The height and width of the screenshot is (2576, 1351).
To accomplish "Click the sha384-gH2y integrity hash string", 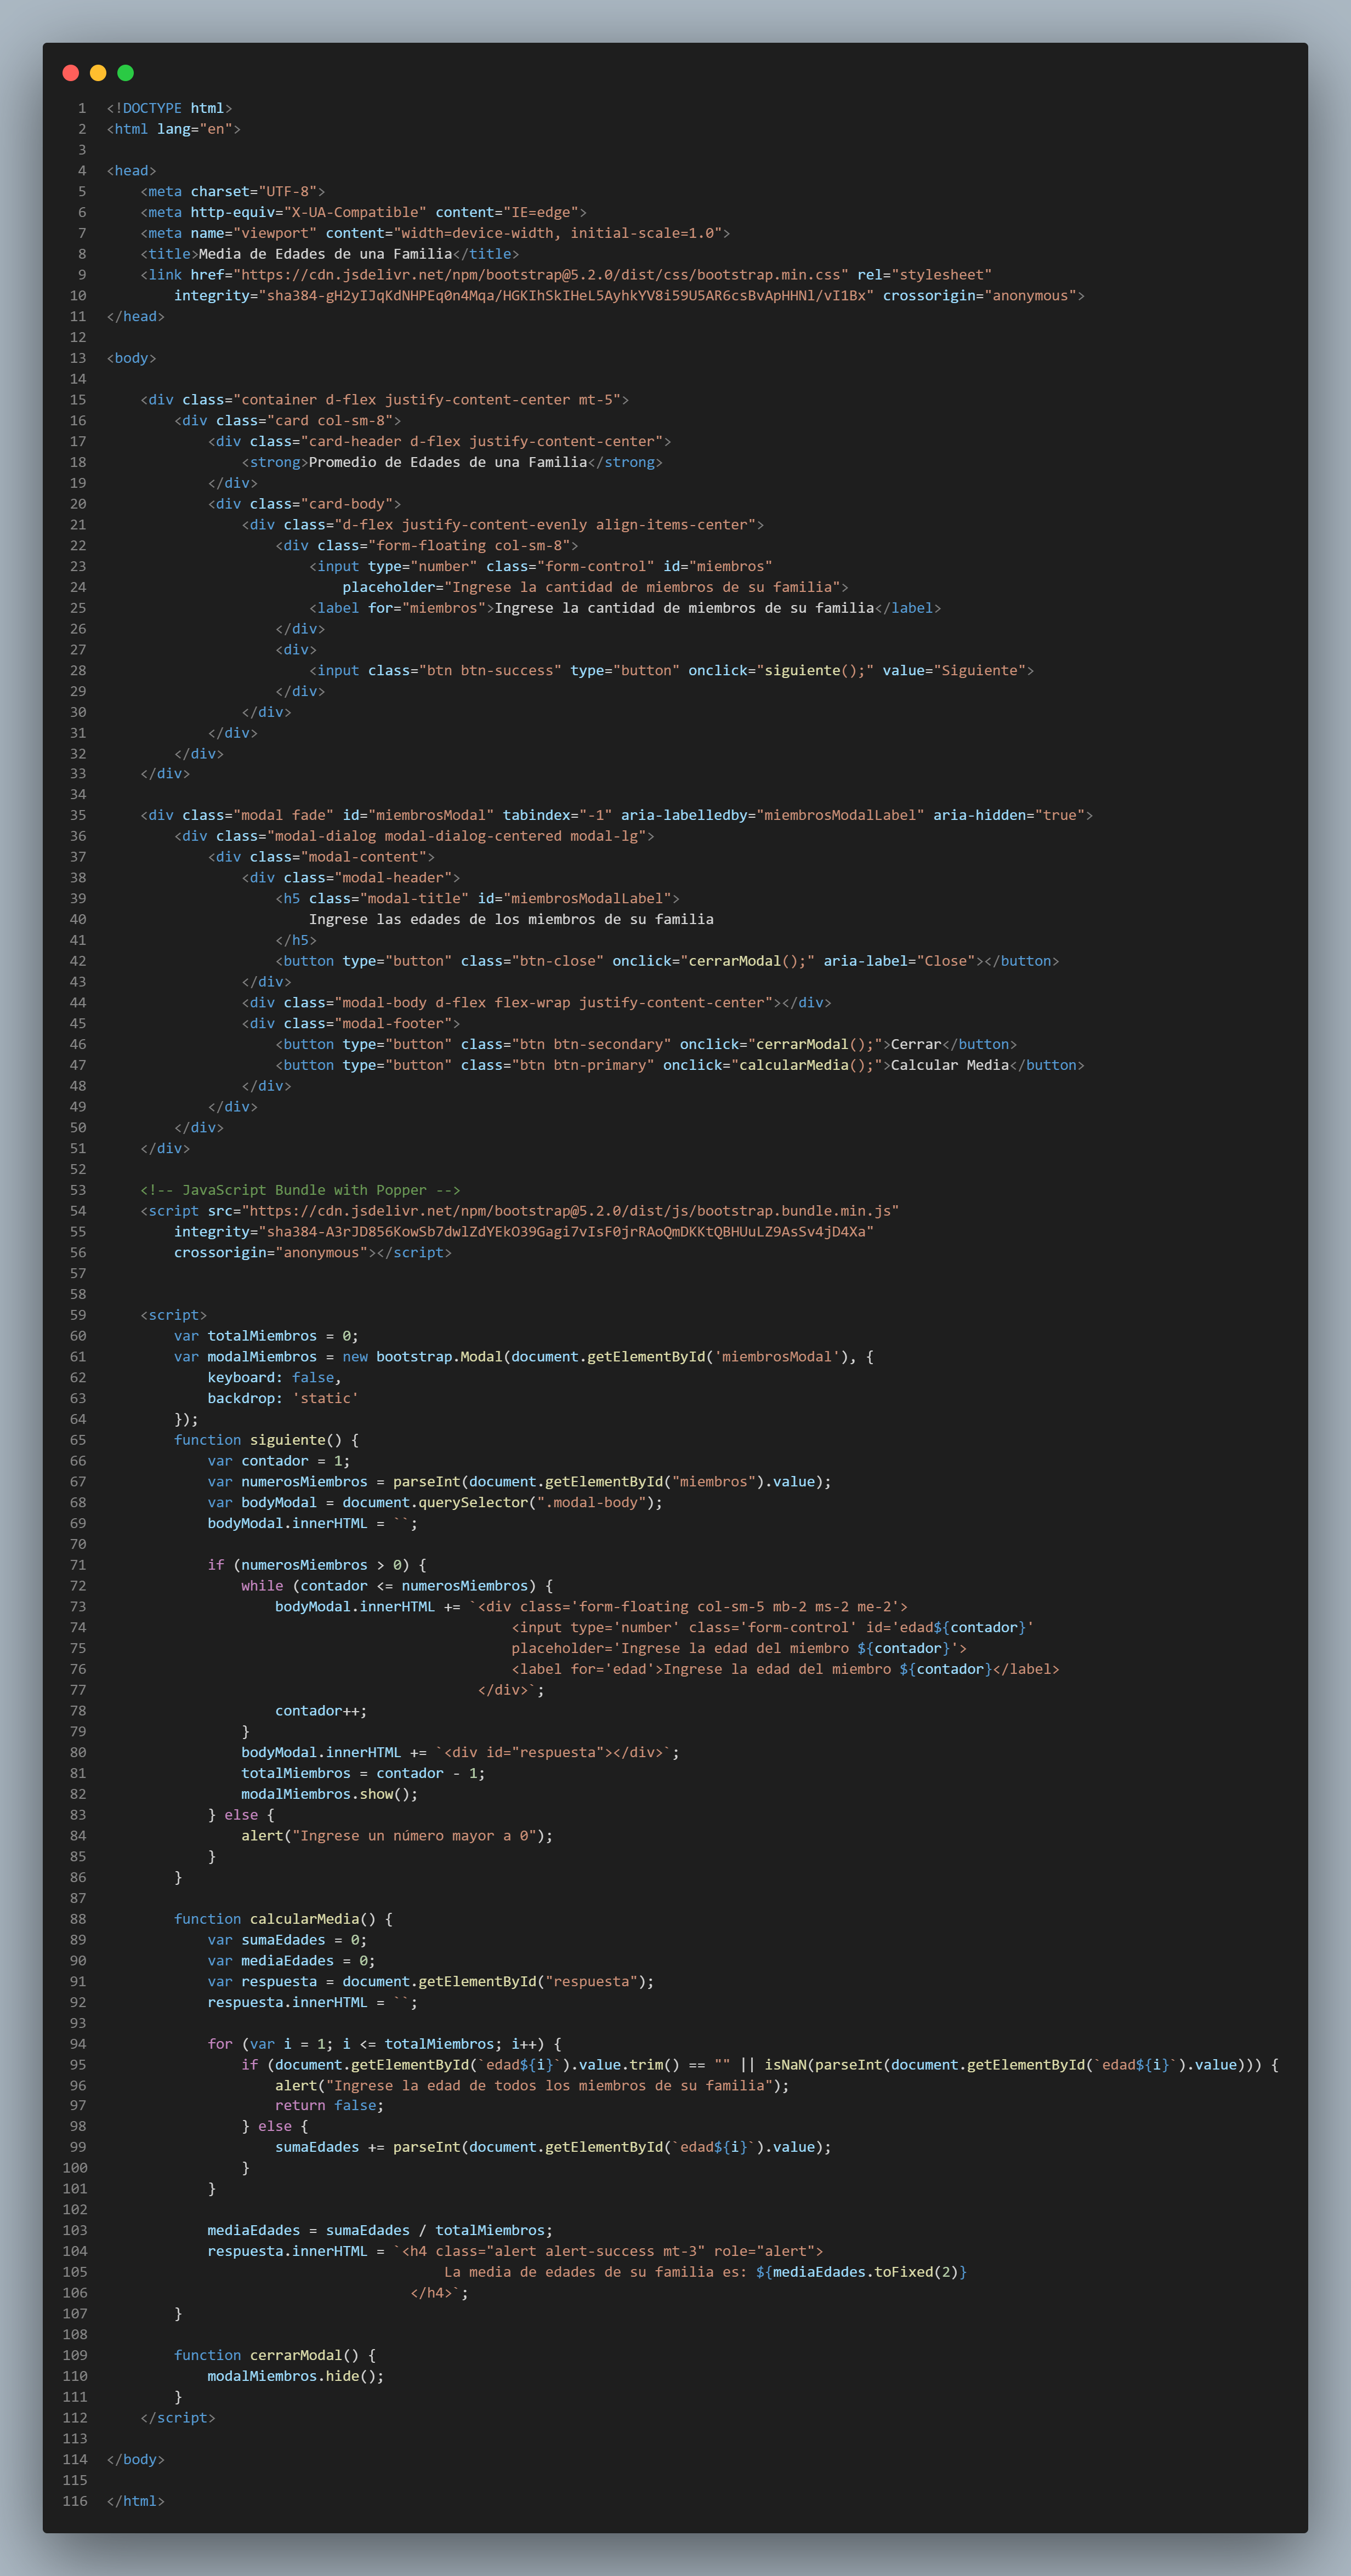I will click(565, 295).
